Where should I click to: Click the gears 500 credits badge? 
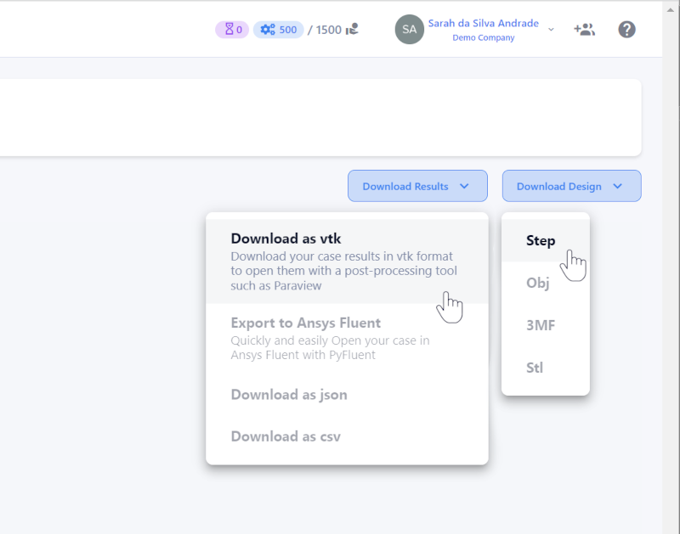point(279,30)
